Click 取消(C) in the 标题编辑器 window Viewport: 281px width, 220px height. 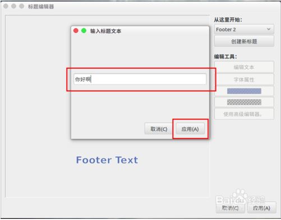point(230,208)
